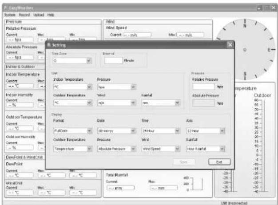Open the Help menu

tap(51, 15)
